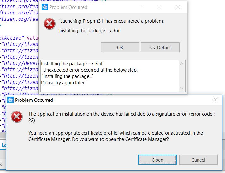
Task: Click 'Unexpected error occurred at the below step' line
Action: coord(90,70)
